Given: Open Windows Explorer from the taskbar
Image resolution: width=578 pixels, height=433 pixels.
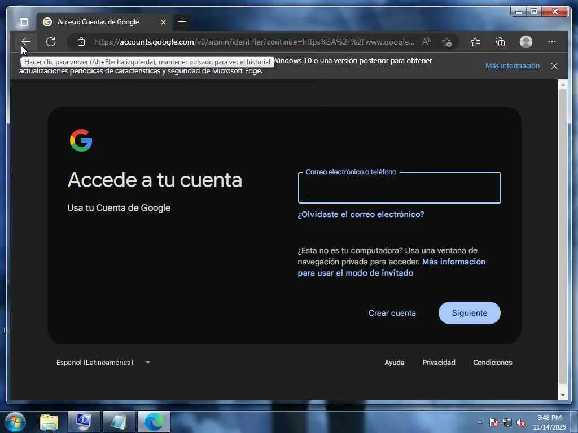Looking at the screenshot, I should click(x=49, y=422).
